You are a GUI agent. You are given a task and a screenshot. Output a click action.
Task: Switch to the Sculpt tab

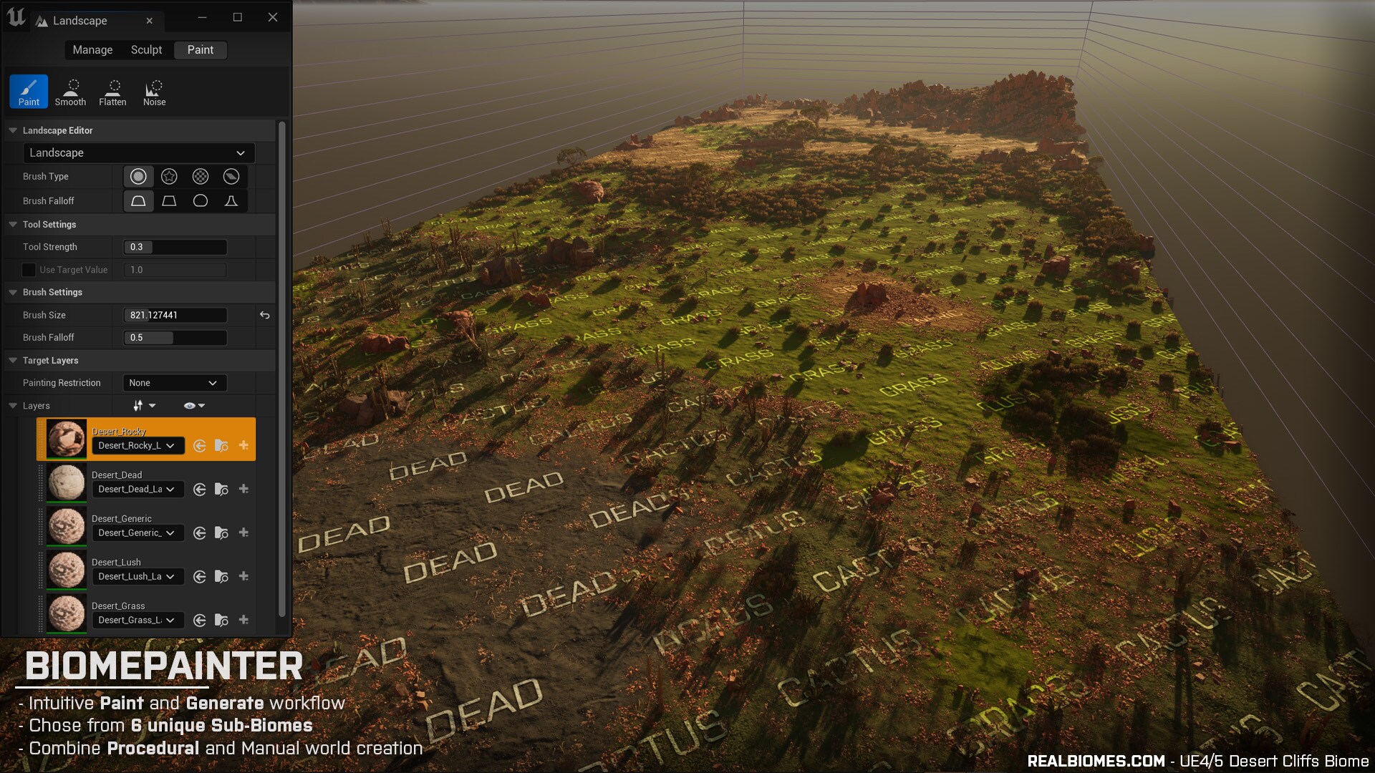click(x=146, y=49)
